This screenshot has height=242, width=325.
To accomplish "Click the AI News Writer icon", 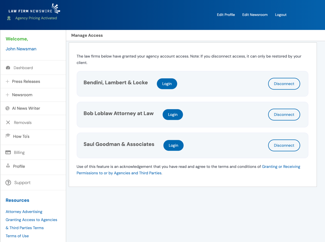I will pyautogui.click(x=8, y=108).
